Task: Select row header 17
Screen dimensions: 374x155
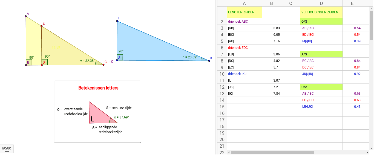Action: click(x=222, y=120)
